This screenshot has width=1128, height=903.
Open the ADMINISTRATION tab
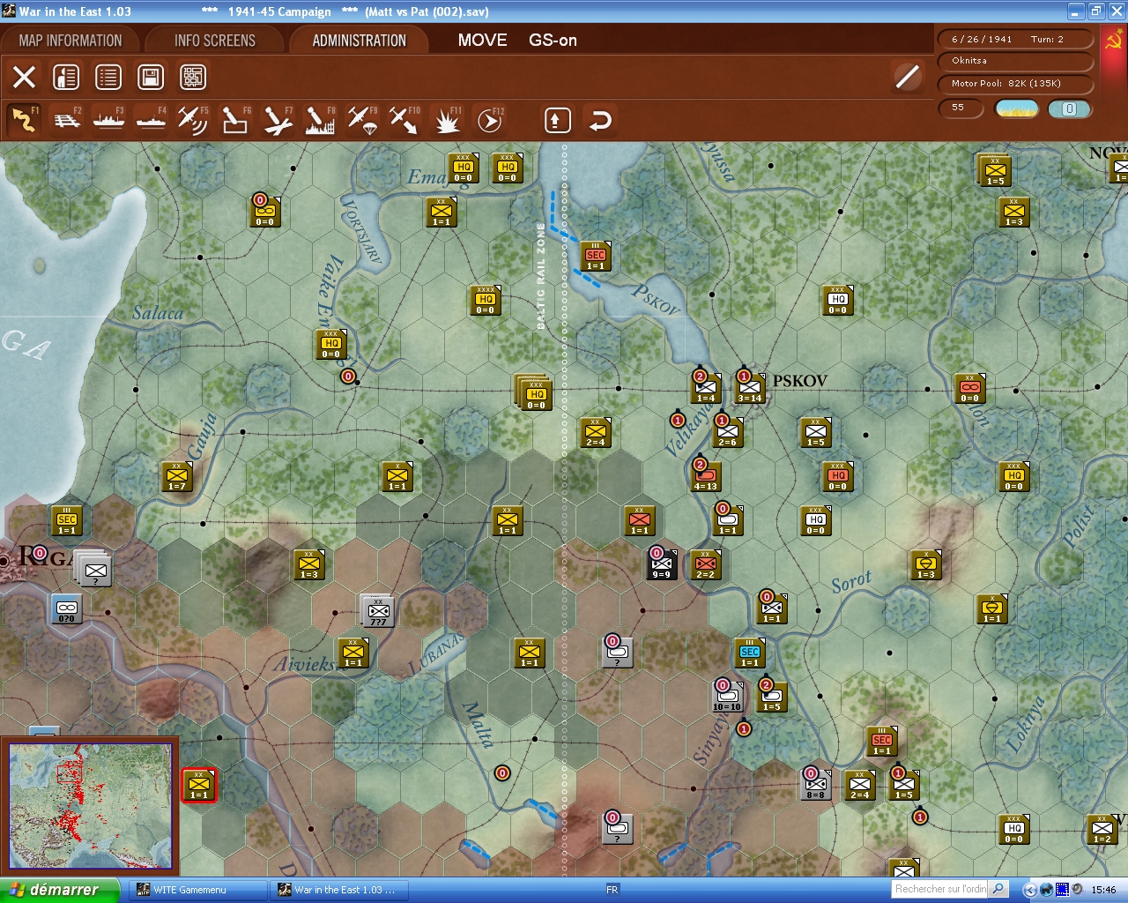point(359,41)
